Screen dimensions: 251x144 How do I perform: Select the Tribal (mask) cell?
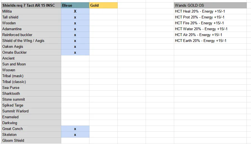click(31, 76)
